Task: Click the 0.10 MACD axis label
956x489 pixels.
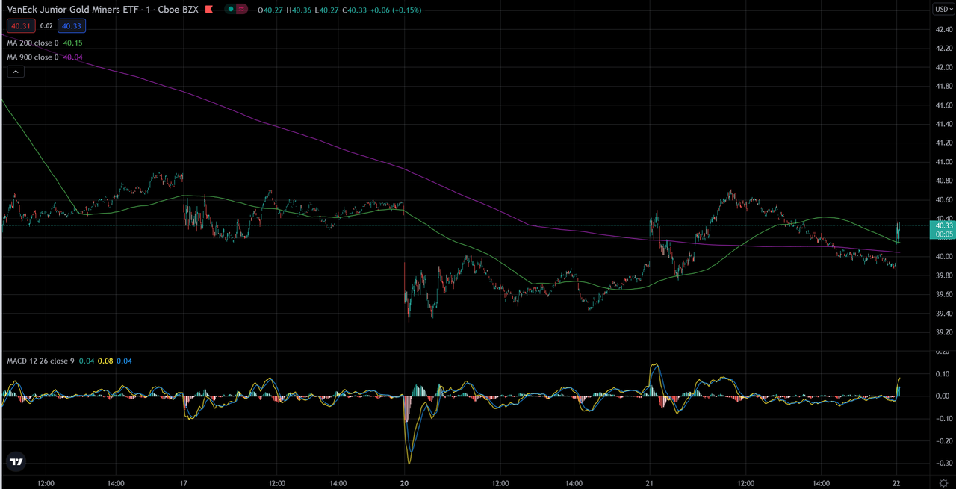Action: [943, 373]
